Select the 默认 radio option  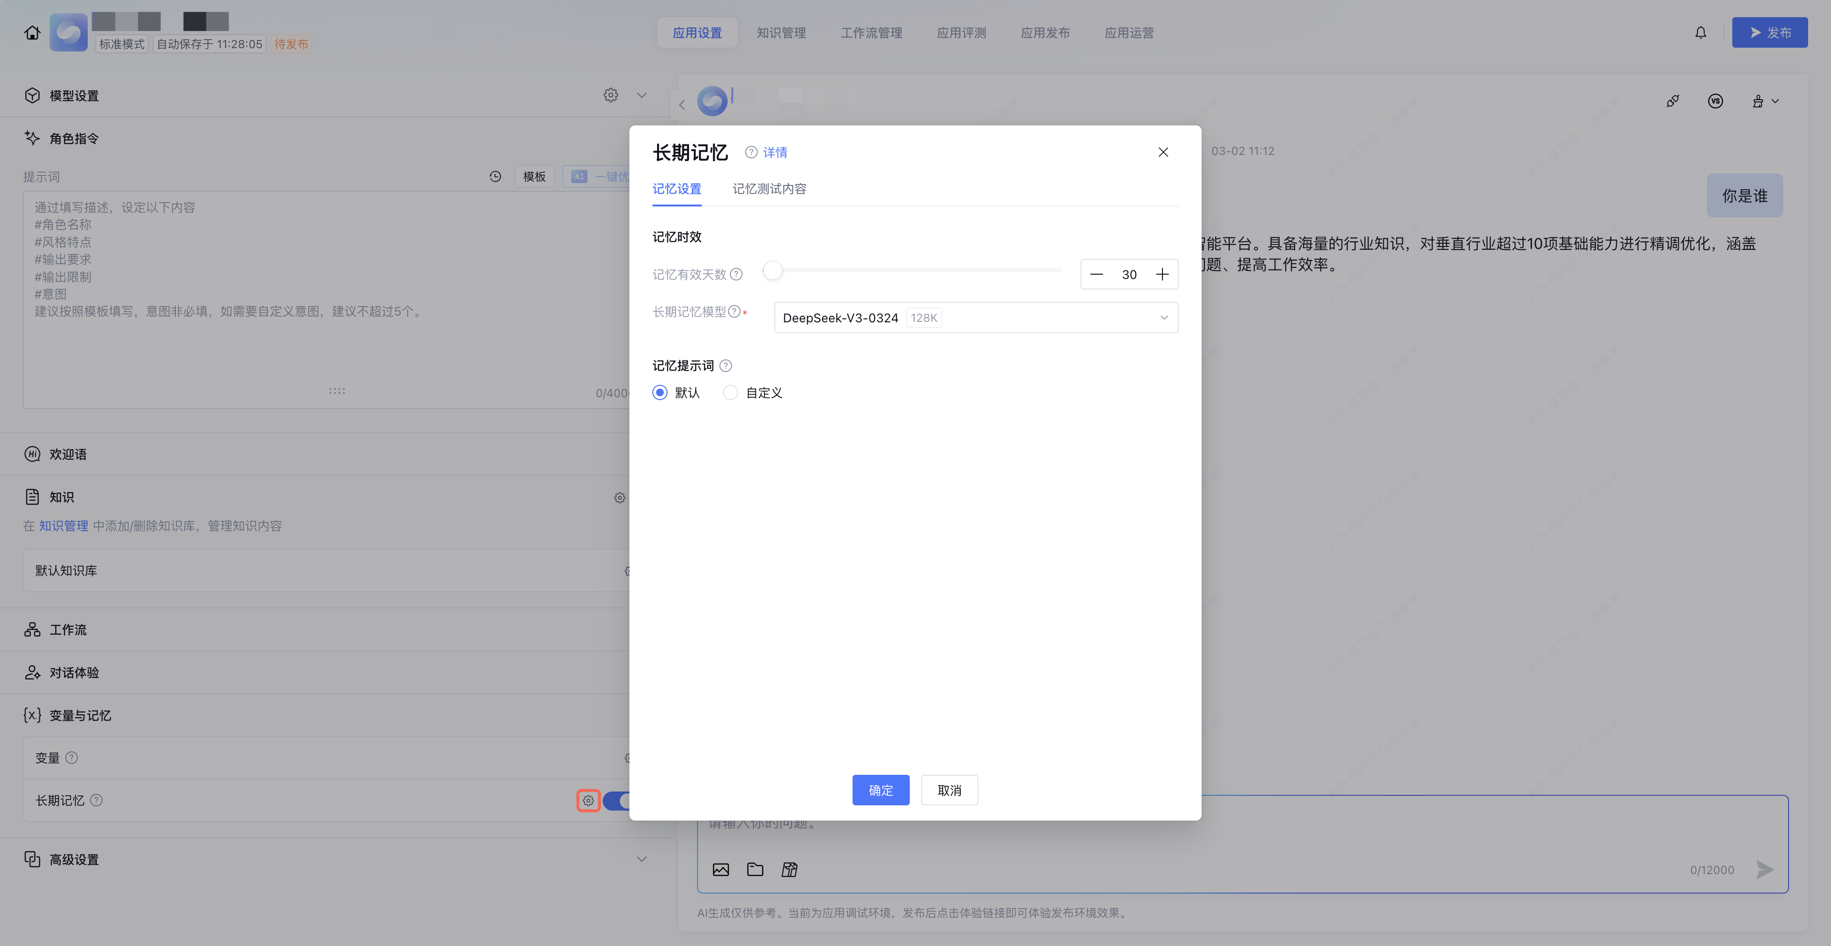point(659,392)
